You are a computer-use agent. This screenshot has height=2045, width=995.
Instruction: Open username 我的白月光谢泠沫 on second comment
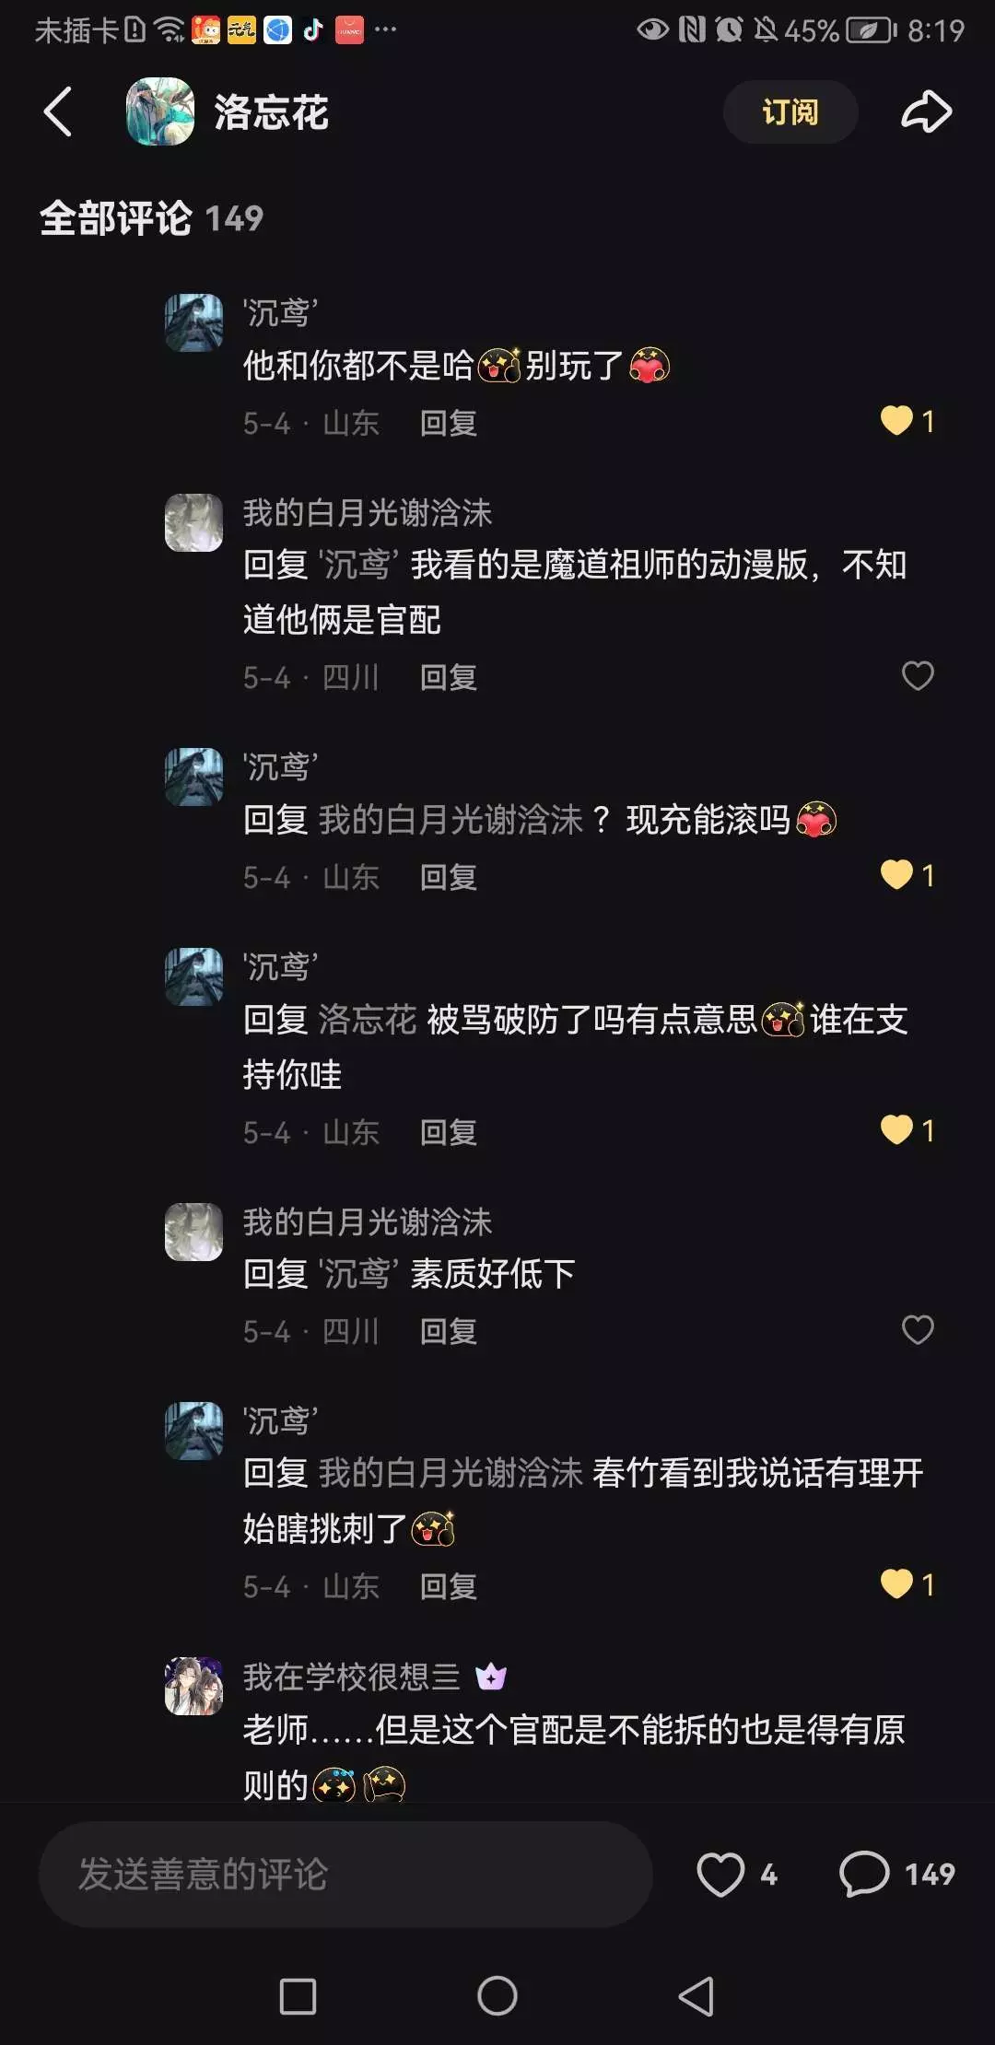point(368,512)
